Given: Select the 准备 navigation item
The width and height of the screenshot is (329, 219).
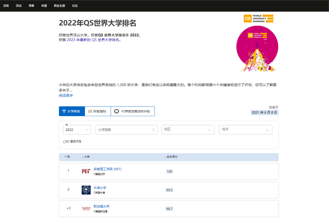Looking at the screenshot, I should click(x=31, y=6).
